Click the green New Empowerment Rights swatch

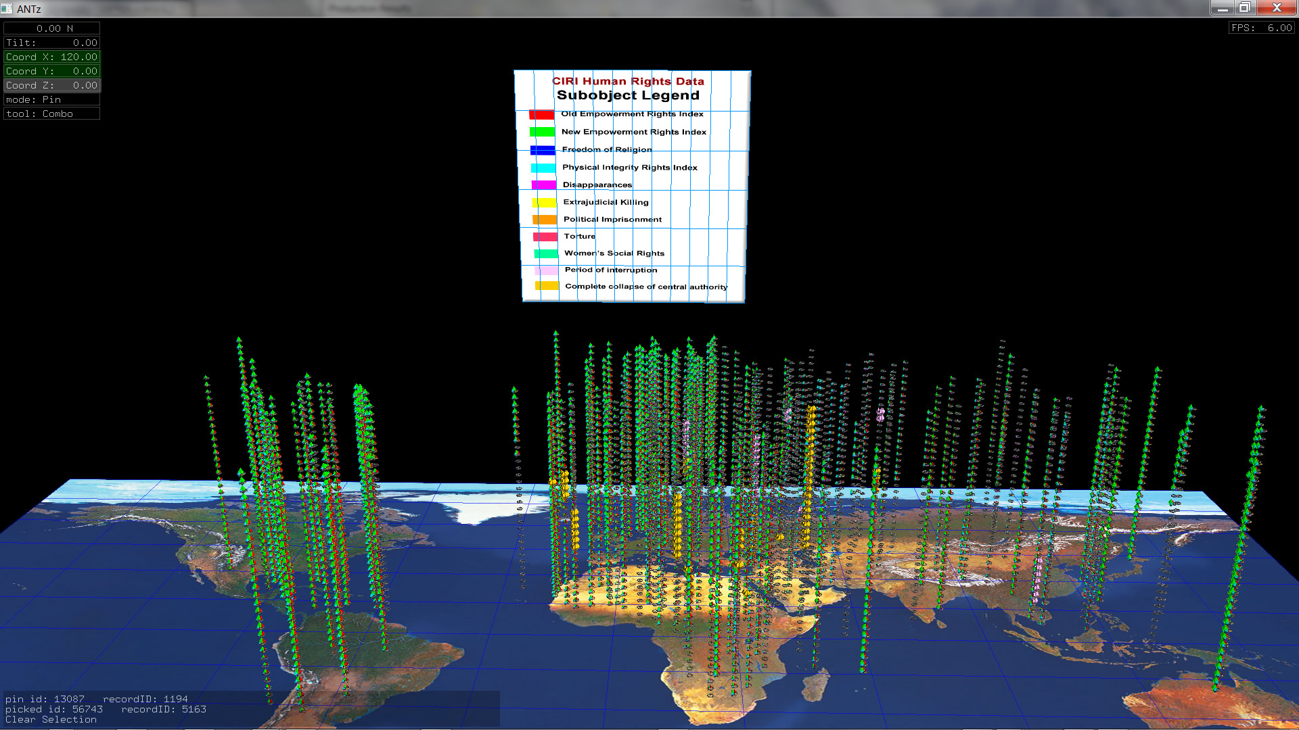pyautogui.click(x=542, y=132)
